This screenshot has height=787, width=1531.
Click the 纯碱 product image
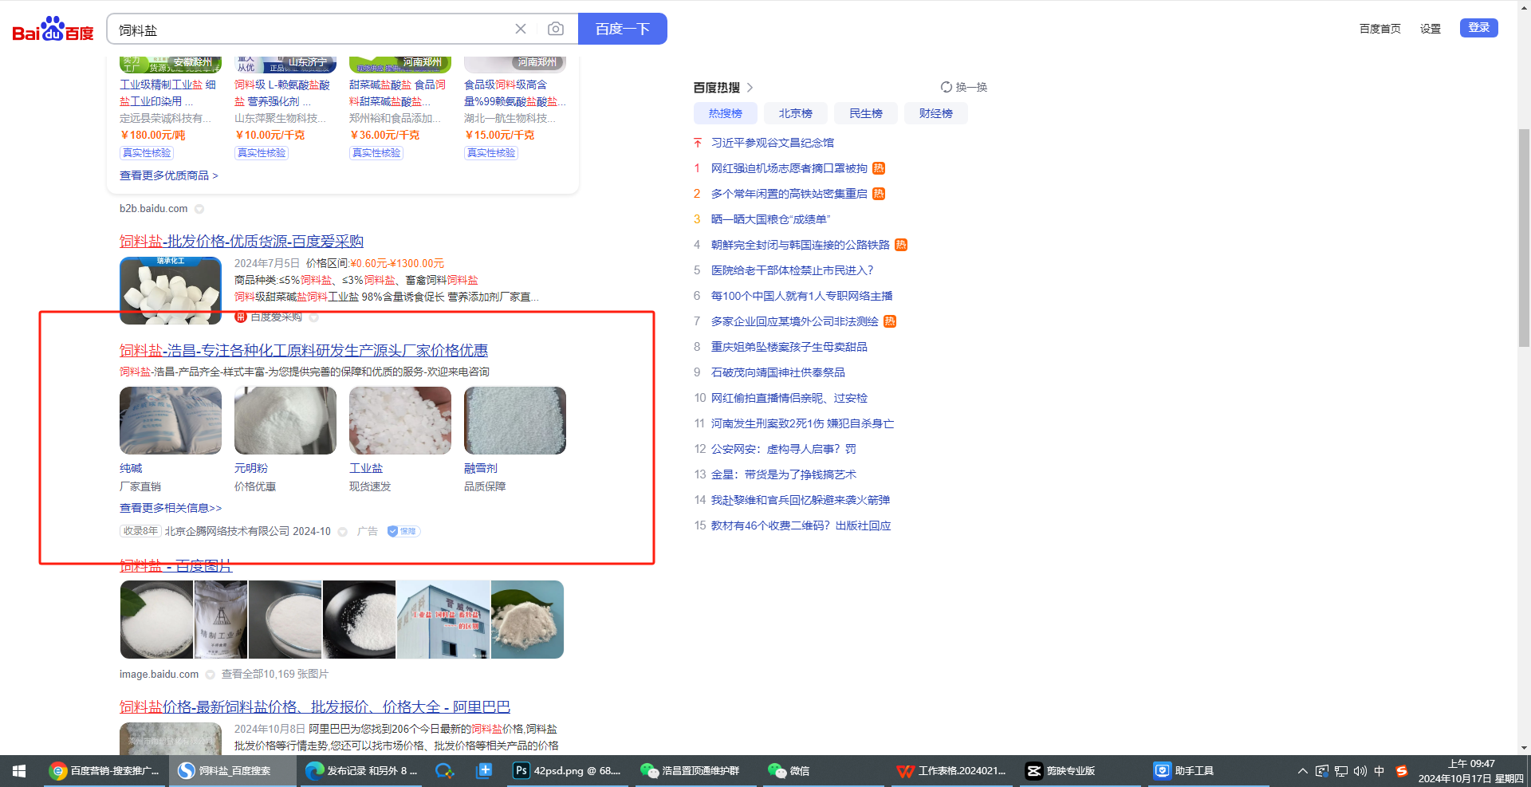pos(171,420)
